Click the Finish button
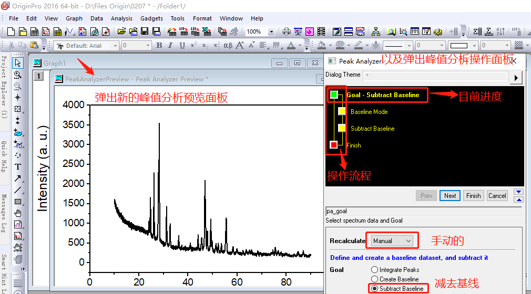Image resolution: width=531 pixels, height=294 pixels. pyautogui.click(x=473, y=195)
